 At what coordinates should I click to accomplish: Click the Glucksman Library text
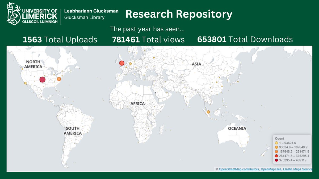[84, 18]
